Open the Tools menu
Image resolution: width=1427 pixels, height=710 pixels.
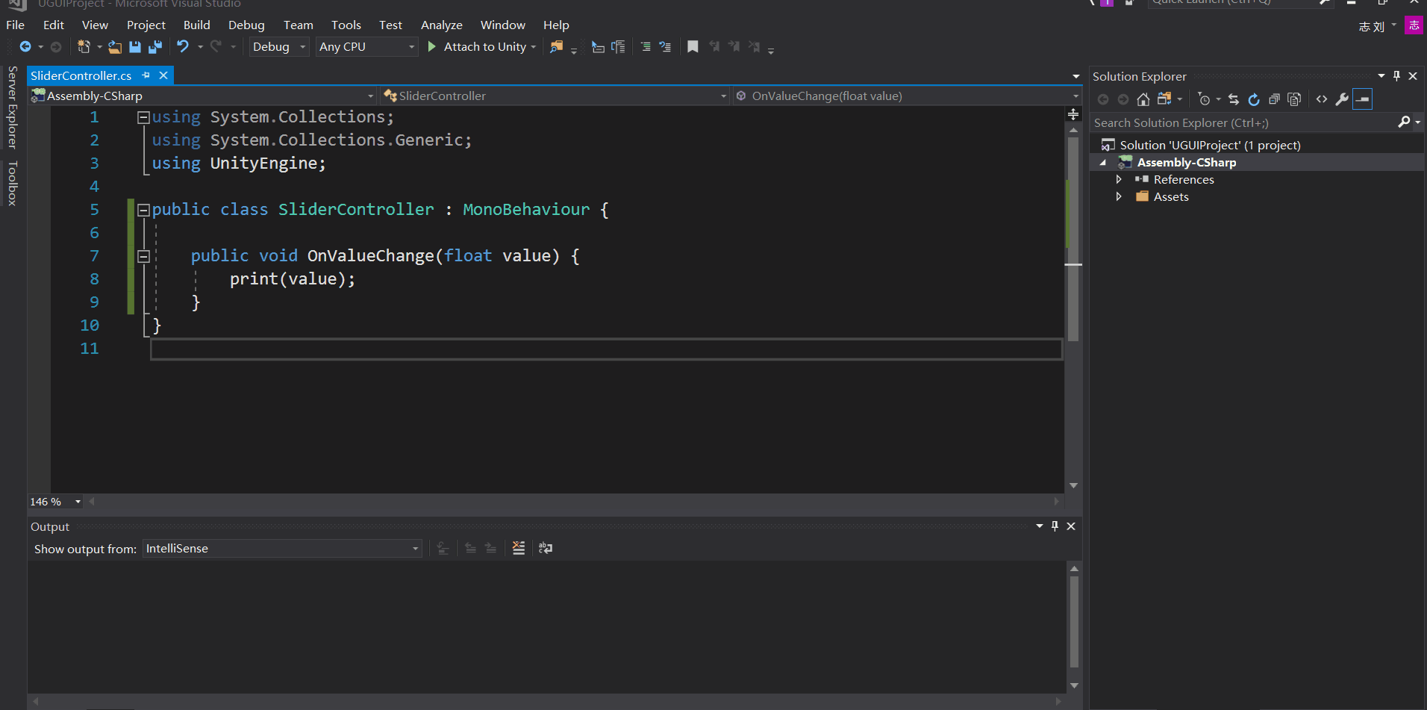346,25
